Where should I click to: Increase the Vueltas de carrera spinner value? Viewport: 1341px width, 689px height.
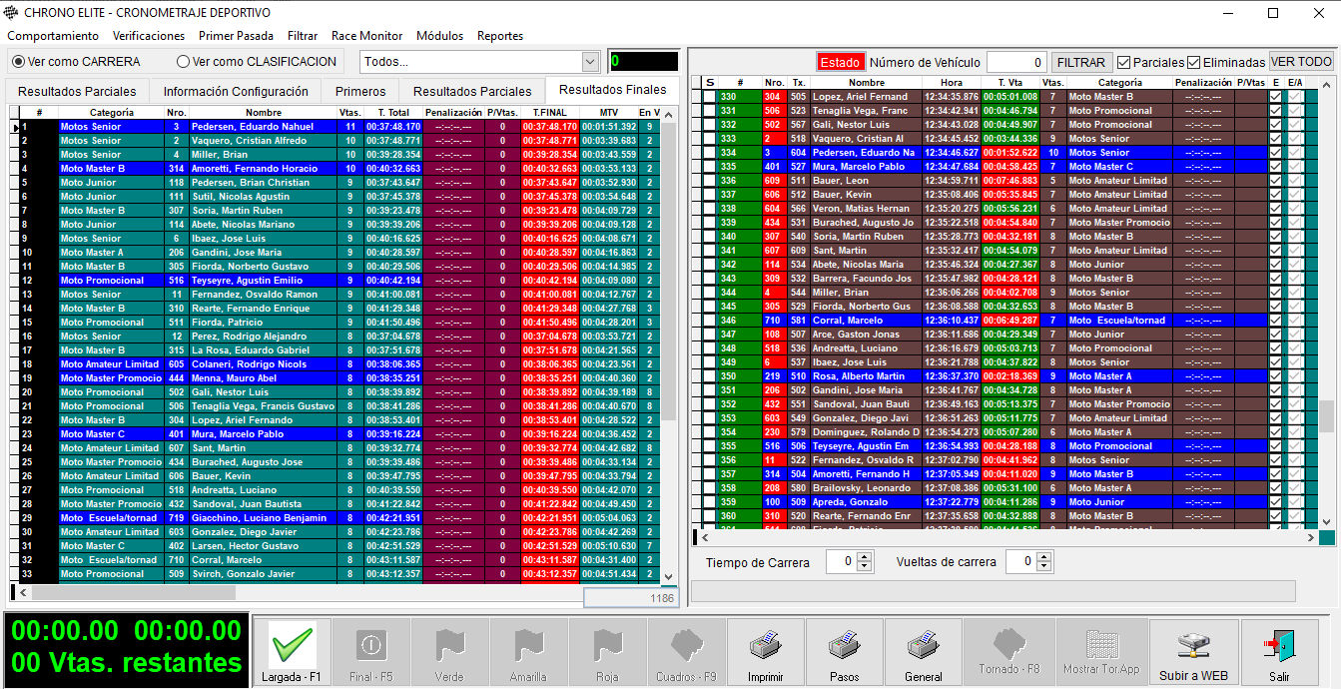tap(1045, 556)
